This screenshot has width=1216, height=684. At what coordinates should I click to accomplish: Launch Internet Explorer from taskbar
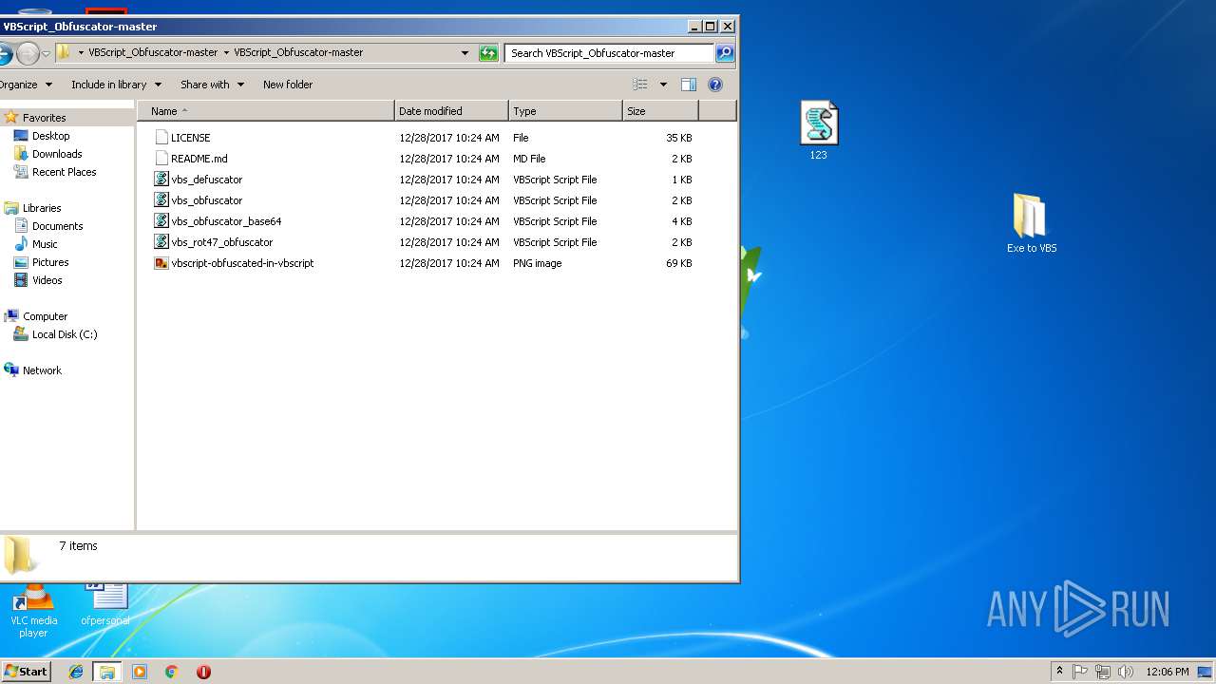[x=77, y=672]
